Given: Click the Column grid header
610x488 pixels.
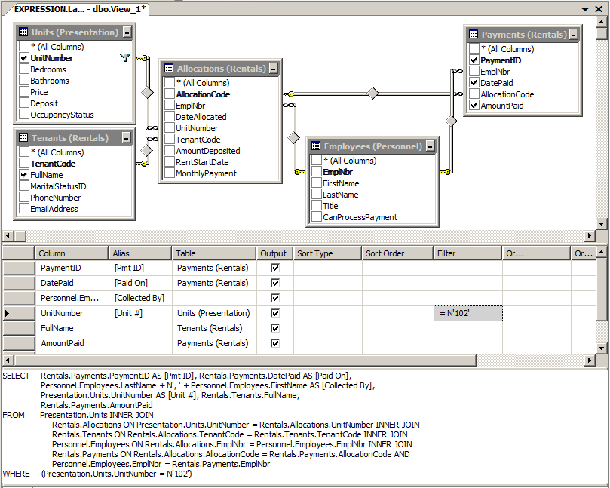Looking at the screenshot, I should [x=71, y=253].
